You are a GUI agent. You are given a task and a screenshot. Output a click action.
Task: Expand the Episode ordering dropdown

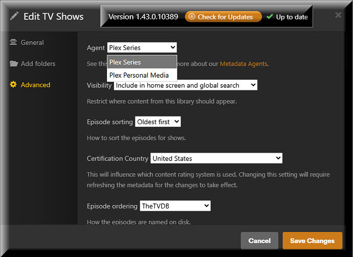tap(175, 206)
